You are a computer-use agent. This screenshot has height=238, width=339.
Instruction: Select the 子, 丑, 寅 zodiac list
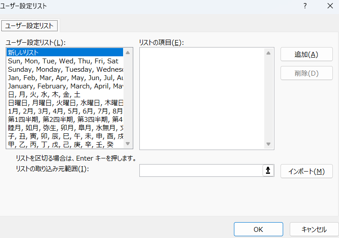(65, 136)
